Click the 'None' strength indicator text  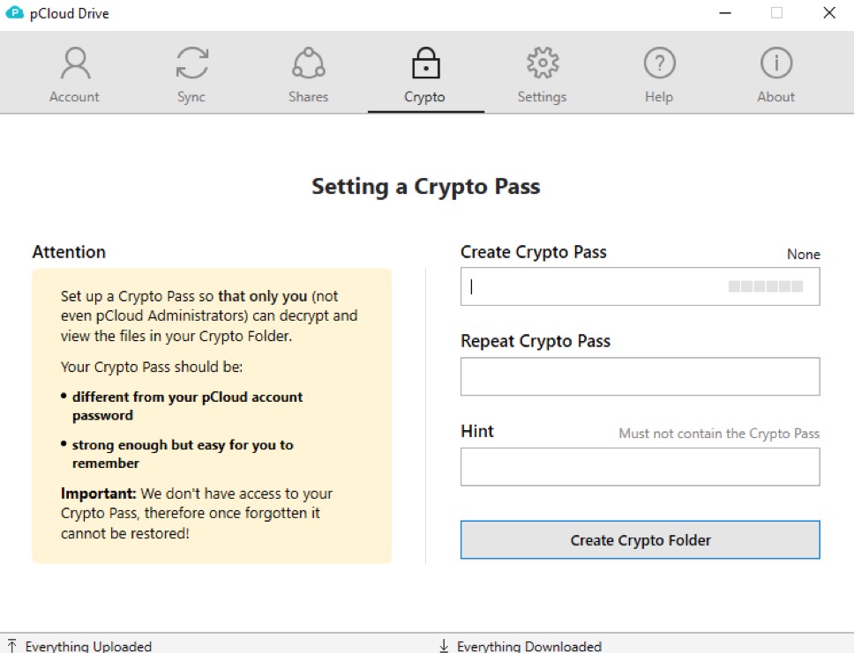tap(804, 254)
